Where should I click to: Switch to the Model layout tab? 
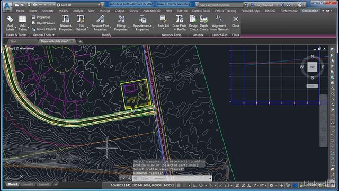(x=13, y=184)
